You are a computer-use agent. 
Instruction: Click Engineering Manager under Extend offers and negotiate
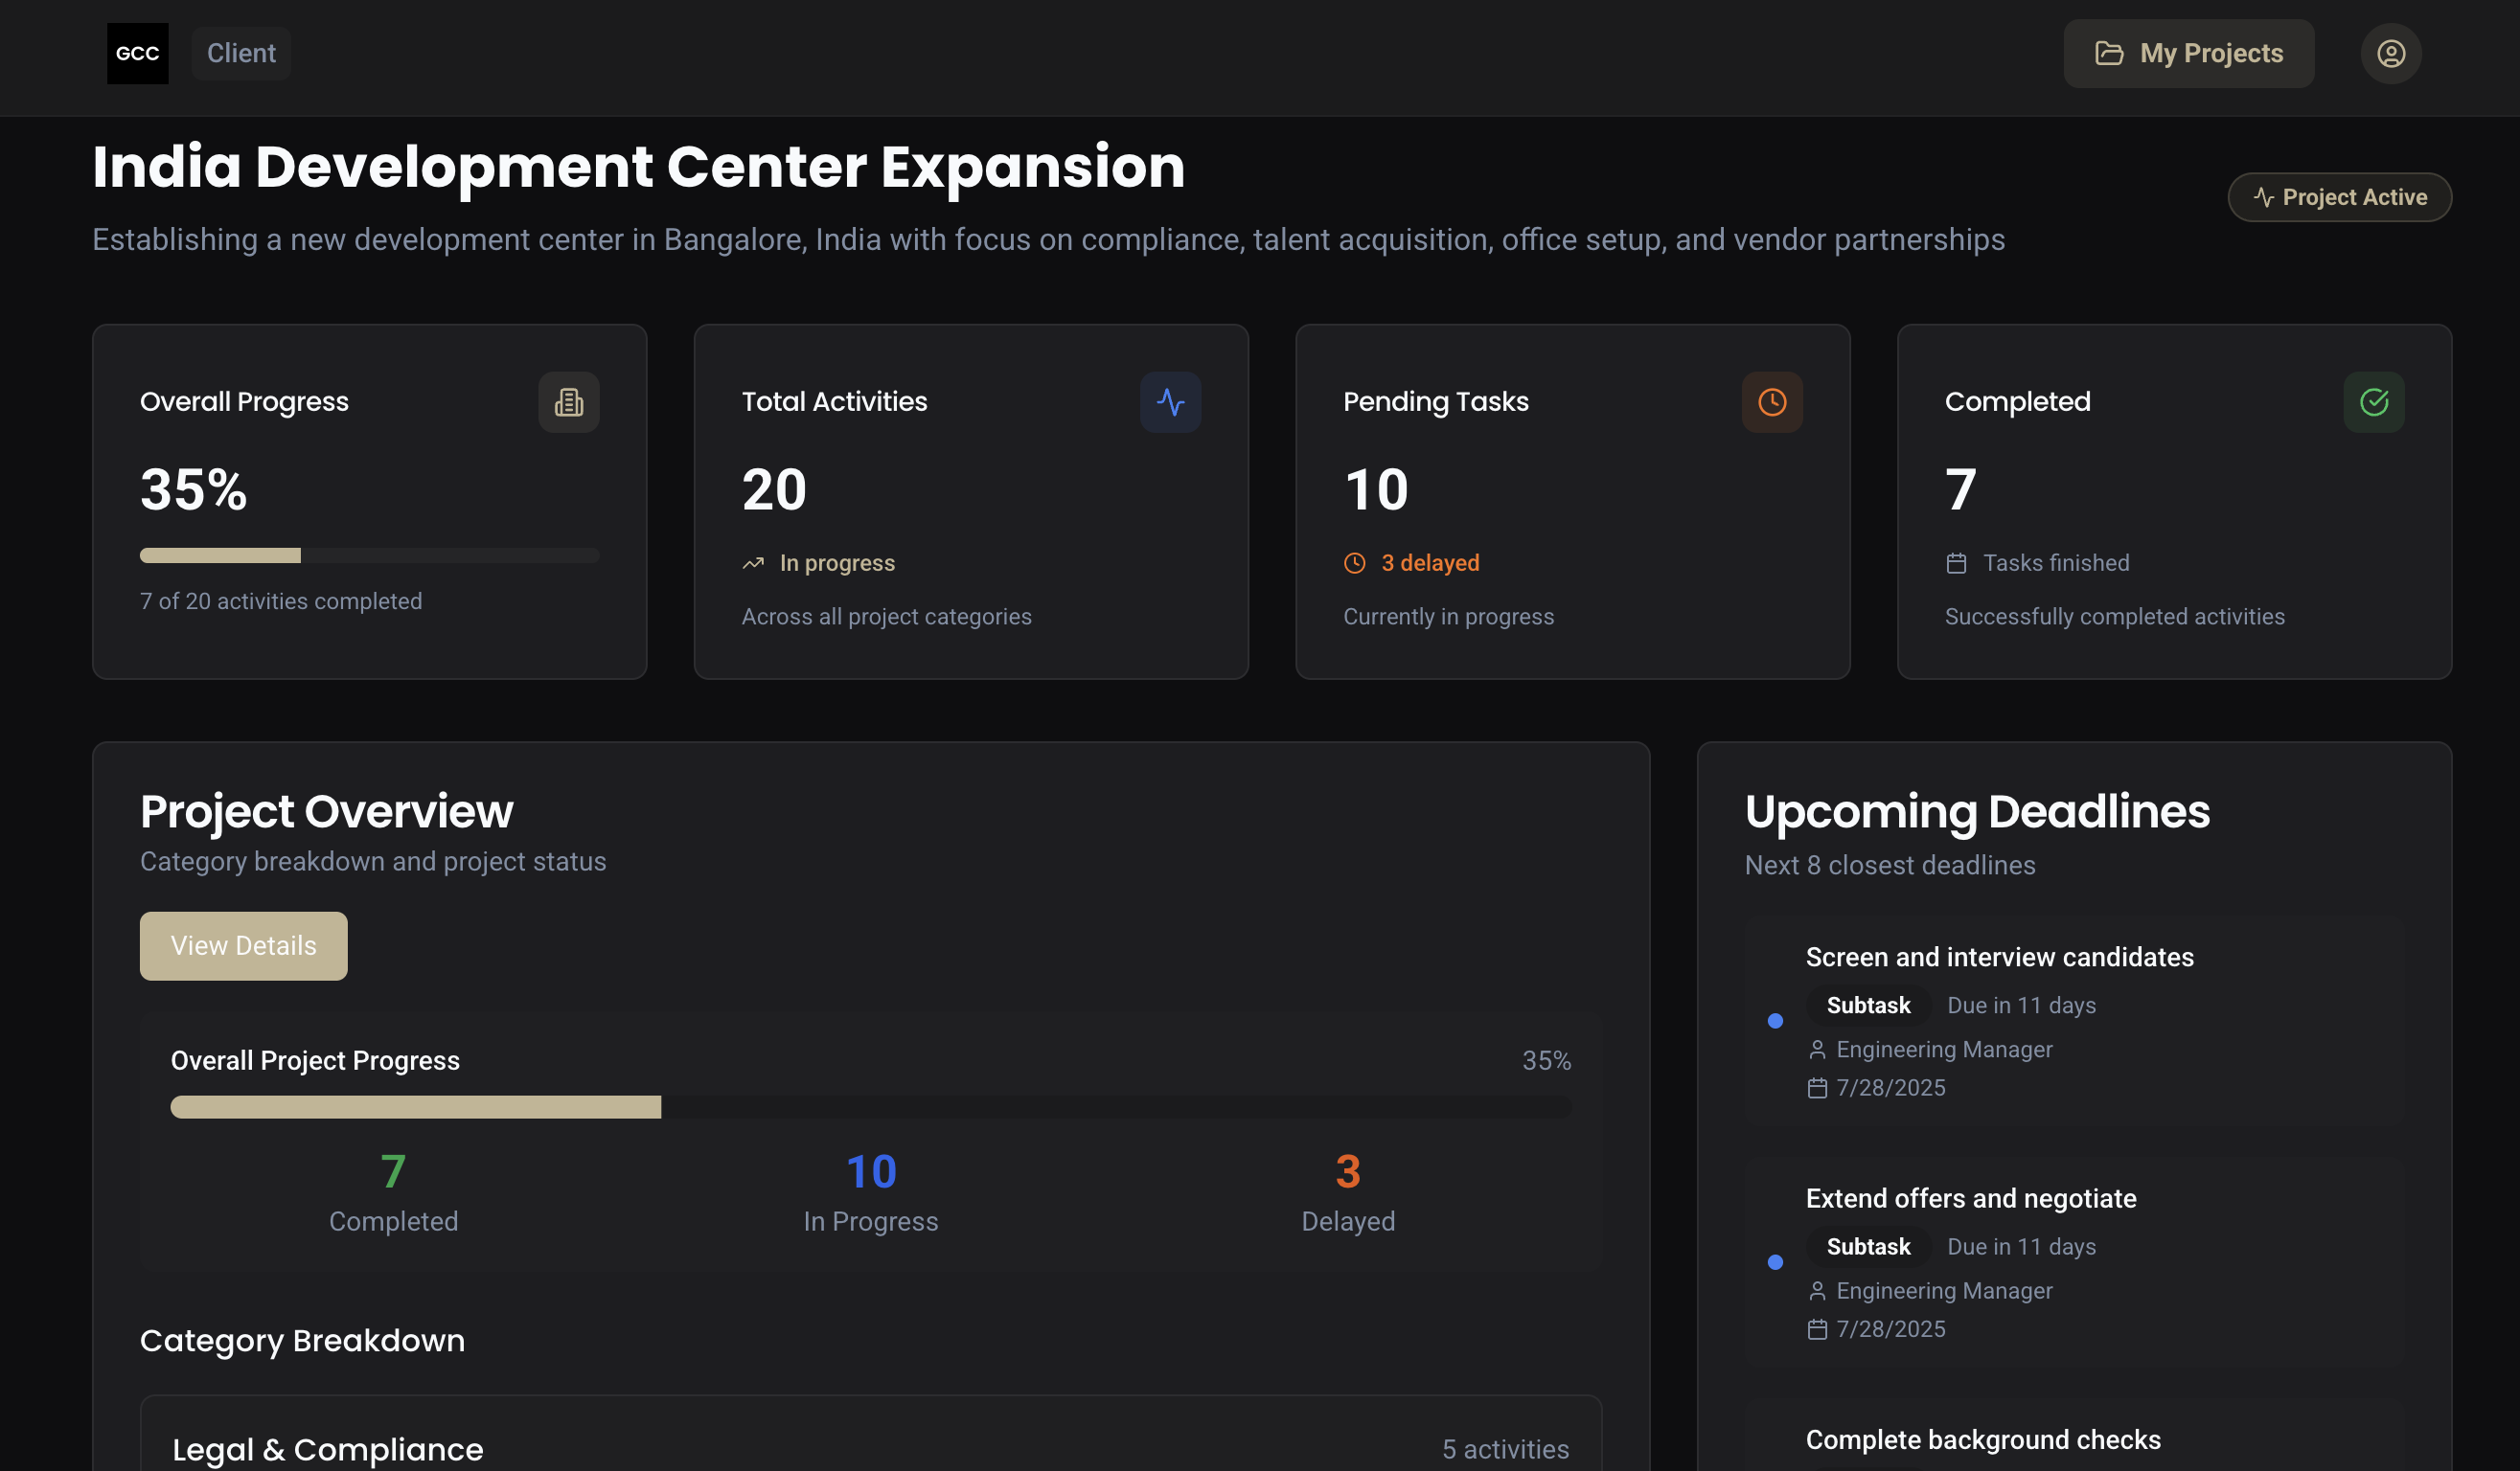click(1944, 1291)
